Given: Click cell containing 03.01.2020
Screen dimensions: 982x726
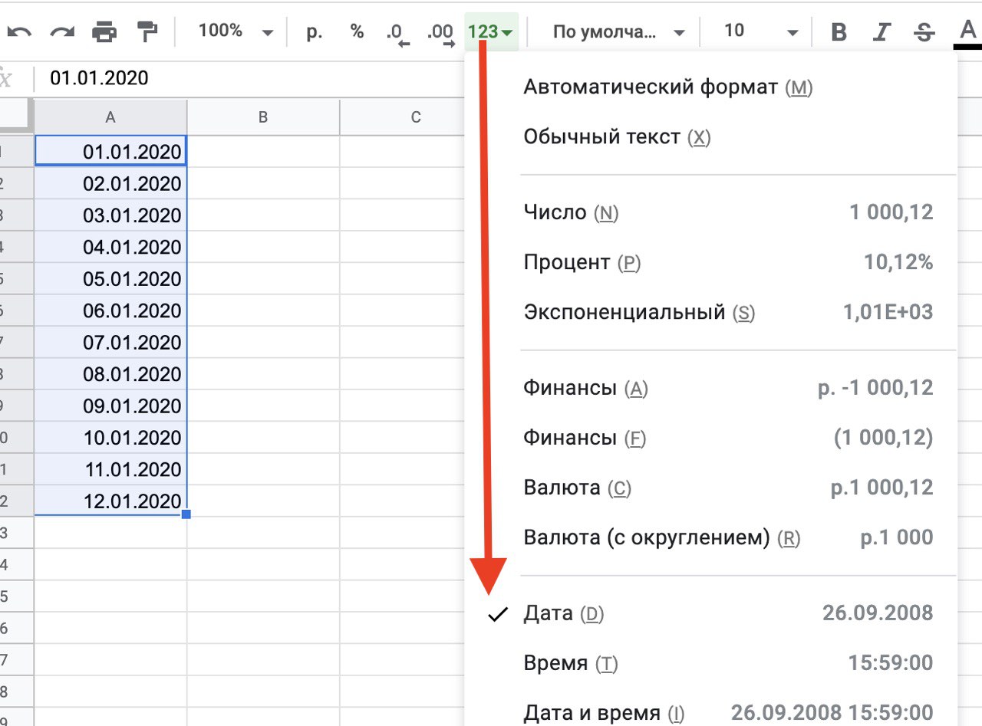Looking at the screenshot, I should click(x=110, y=215).
